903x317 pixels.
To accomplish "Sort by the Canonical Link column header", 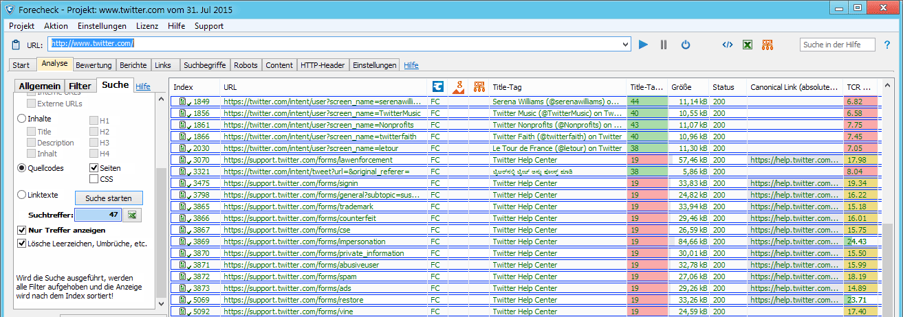I will [x=795, y=87].
